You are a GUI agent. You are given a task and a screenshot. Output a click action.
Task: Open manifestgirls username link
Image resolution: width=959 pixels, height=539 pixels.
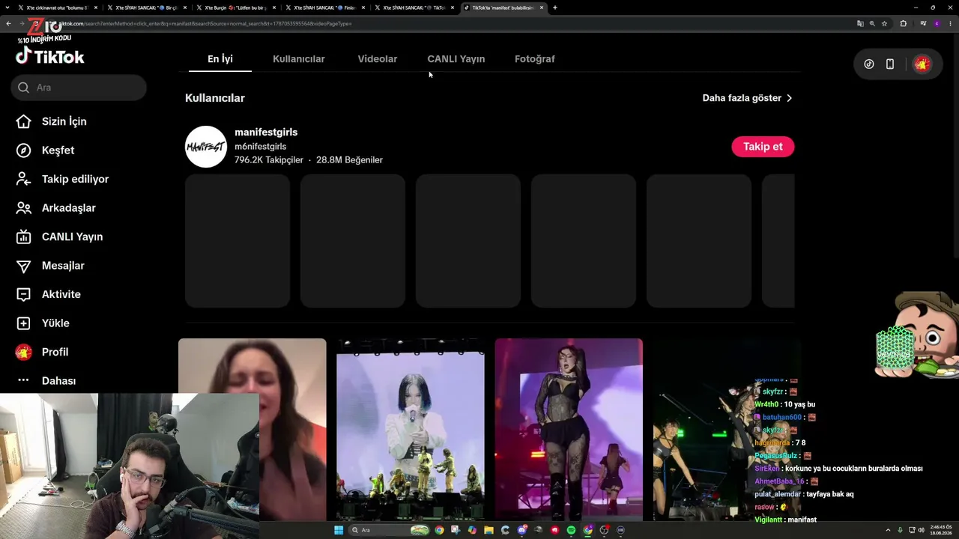pos(266,133)
